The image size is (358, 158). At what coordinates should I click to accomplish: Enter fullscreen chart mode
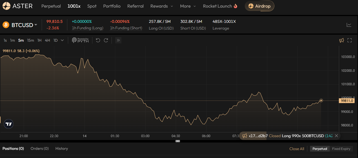click(x=350, y=40)
